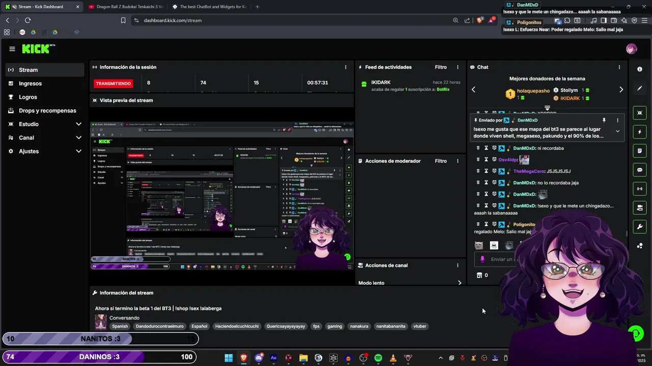652x366 pixels.
Task: Open options menu of Feed de actividades
Action: [457, 67]
